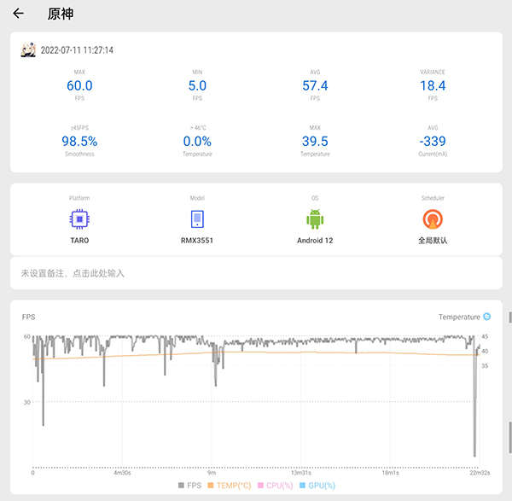Click the 原神 page title
This screenshot has width=512, height=501.
61,14
